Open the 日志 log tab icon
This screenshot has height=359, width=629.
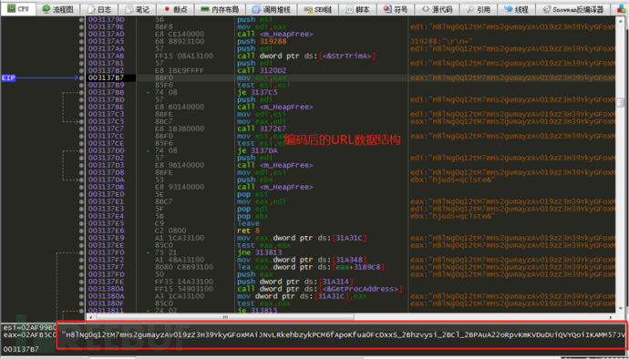[x=91, y=9]
